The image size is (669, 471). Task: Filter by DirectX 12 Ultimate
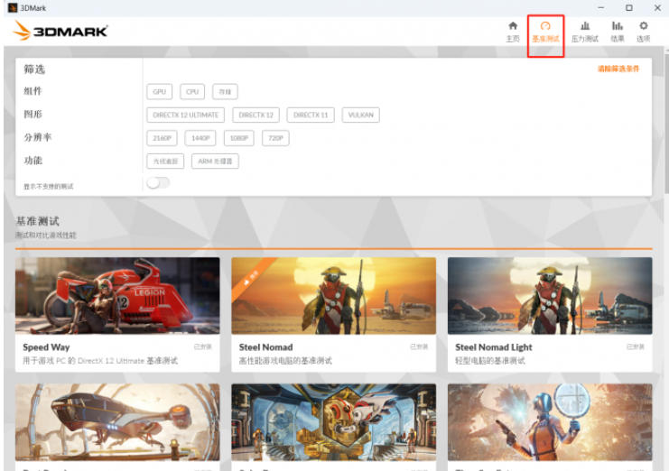186,115
